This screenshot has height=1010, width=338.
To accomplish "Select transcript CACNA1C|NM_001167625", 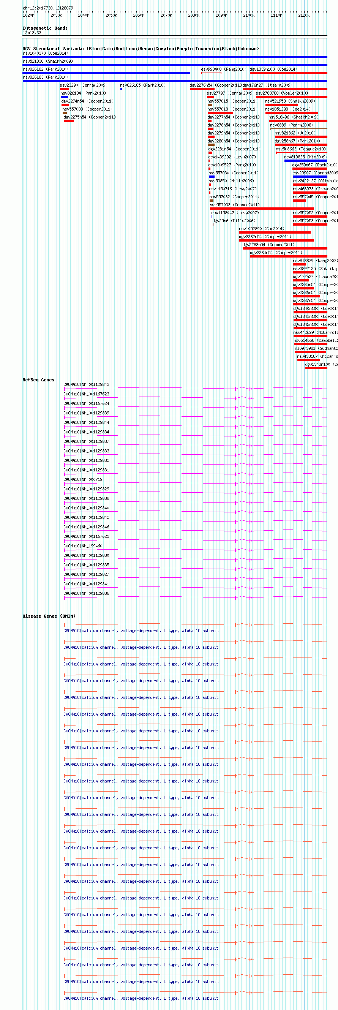I will pyautogui.click(x=87, y=536).
